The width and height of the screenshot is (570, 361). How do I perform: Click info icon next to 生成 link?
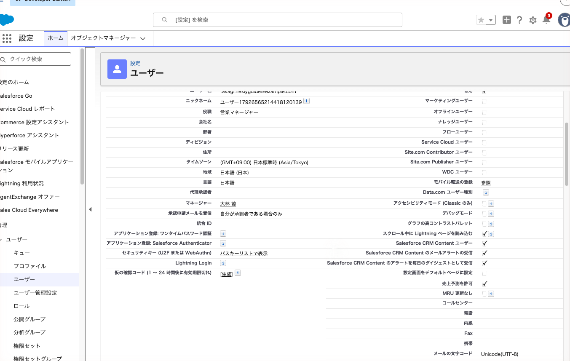(x=238, y=273)
